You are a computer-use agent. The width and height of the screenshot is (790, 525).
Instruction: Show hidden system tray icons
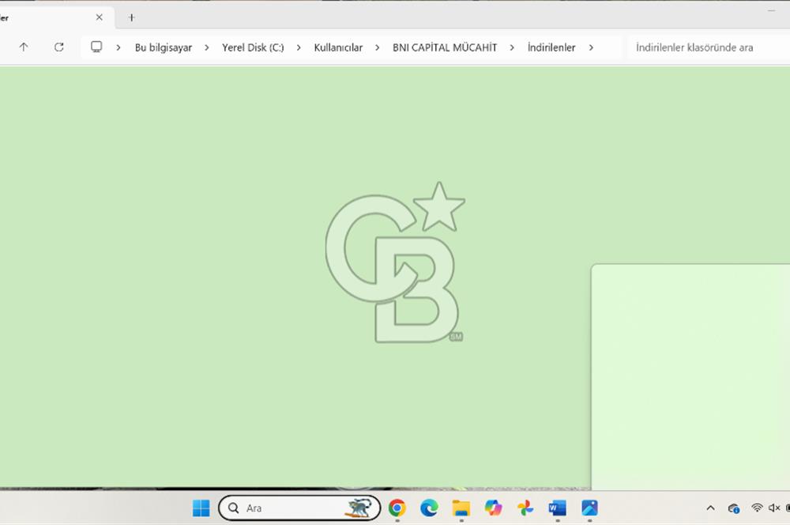[x=710, y=508]
